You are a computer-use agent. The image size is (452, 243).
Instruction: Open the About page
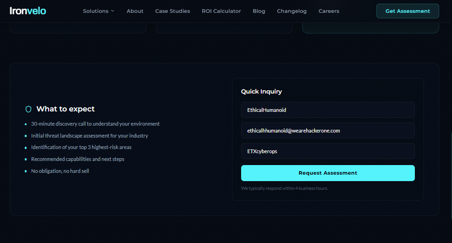tap(135, 11)
